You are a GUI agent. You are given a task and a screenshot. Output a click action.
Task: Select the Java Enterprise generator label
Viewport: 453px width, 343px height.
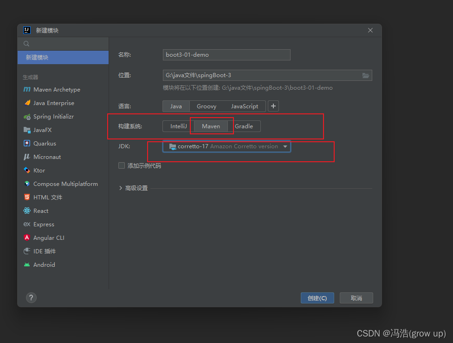coord(54,103)
